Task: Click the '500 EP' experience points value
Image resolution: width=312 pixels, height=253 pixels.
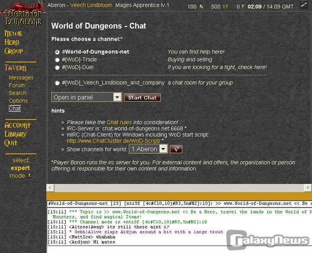Action: (x=219, y=7)
